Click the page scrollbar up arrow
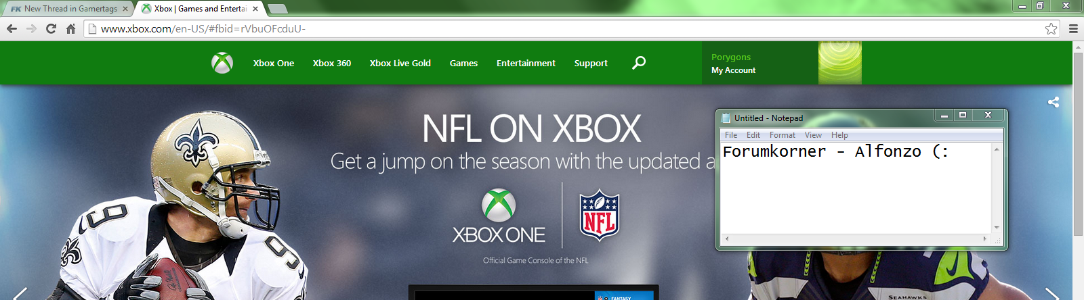1084x300 pixels. pos(1078,47)
